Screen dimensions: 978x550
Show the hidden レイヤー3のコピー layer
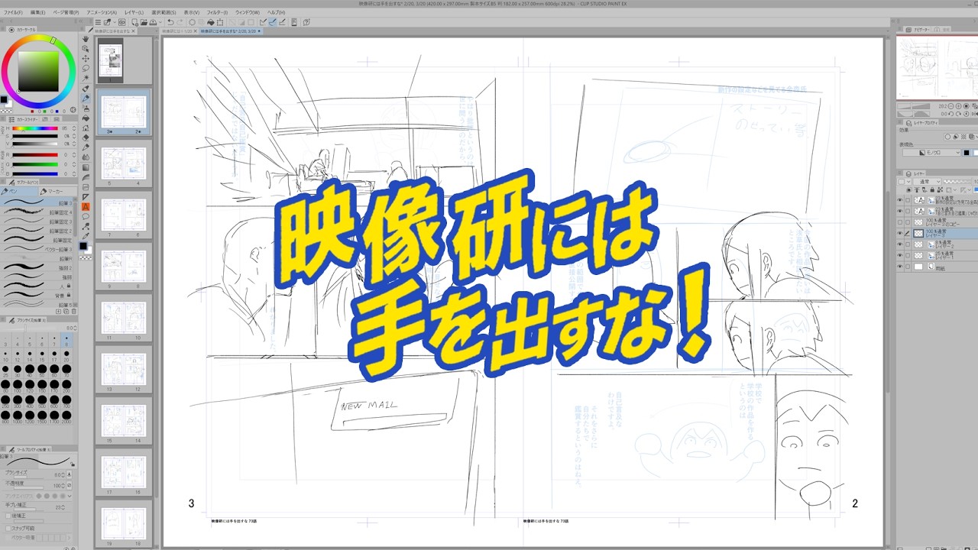click(x=899, y=222)
